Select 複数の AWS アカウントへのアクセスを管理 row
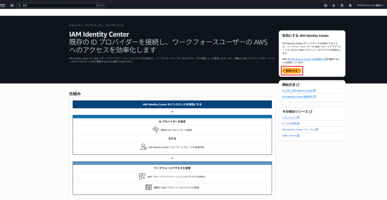Viewport: 387px width, 200px height. (x=172, y=188)
